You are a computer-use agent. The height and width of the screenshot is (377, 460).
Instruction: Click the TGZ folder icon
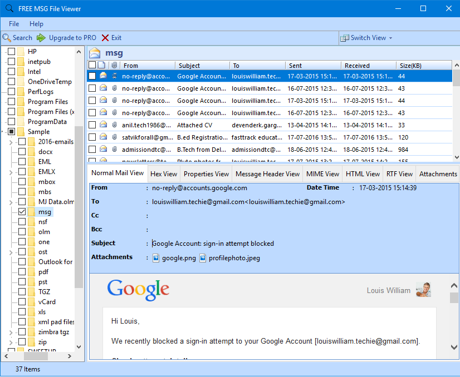click(32, 292)
